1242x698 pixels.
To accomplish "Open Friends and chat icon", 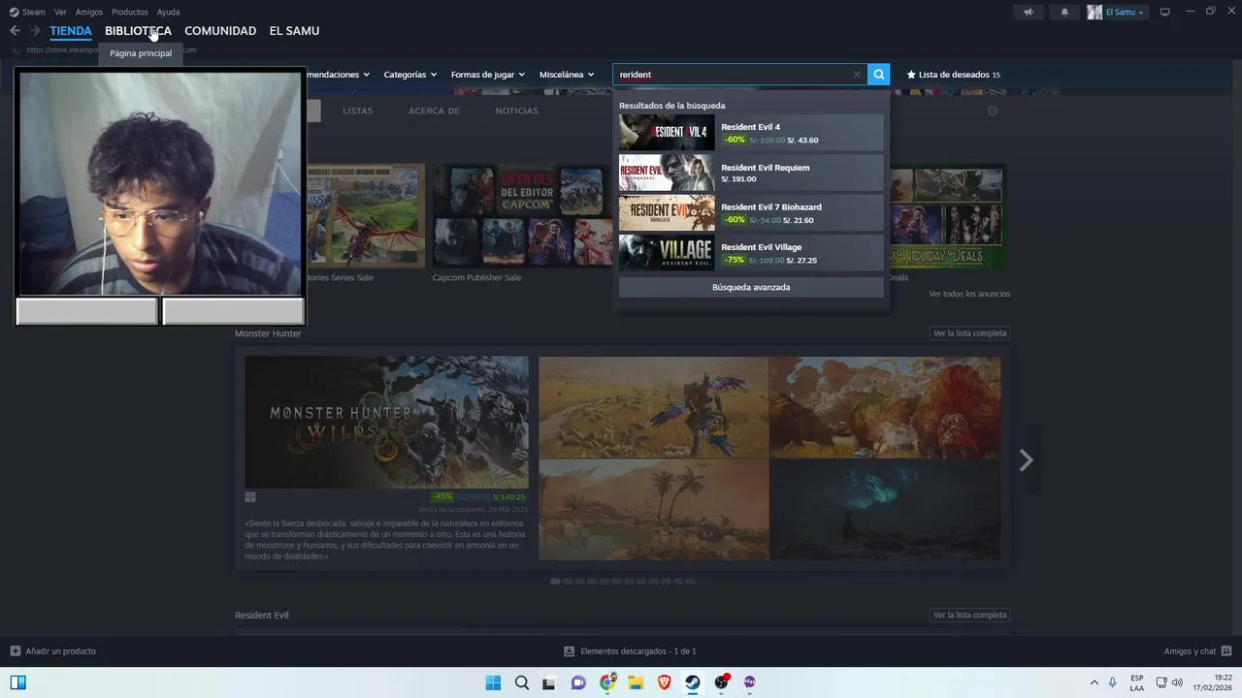I will click(x=1226, y=651).
